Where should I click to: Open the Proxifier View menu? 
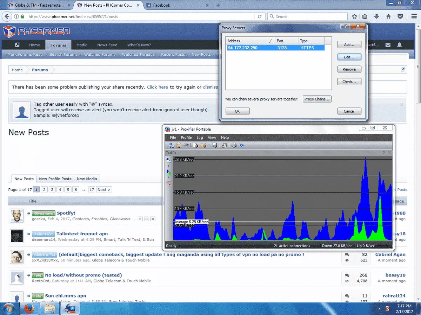pyautogui.click(x=212, y=138)
